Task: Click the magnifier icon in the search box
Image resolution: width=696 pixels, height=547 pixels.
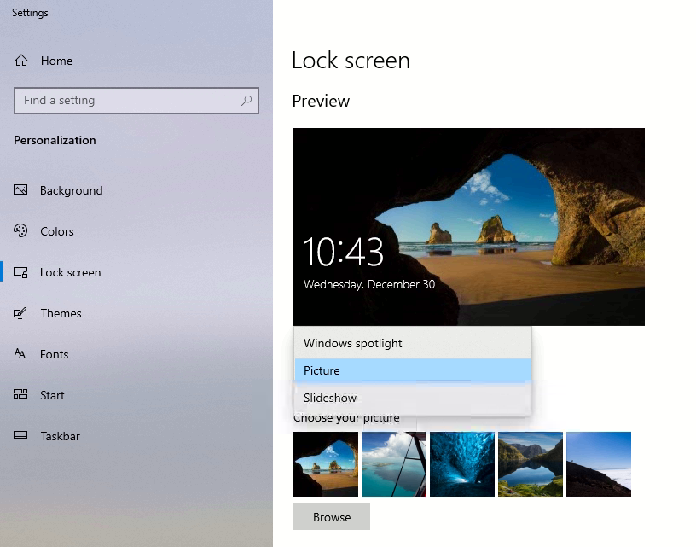Action: [x=248, y=100]
